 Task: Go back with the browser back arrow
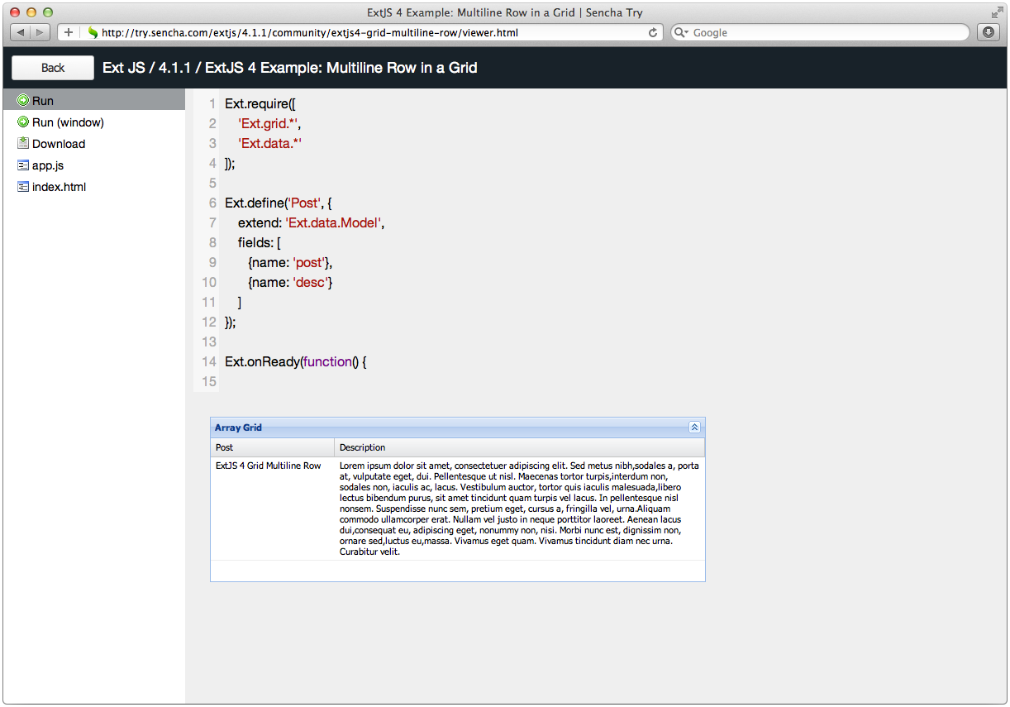pos(21,32)
